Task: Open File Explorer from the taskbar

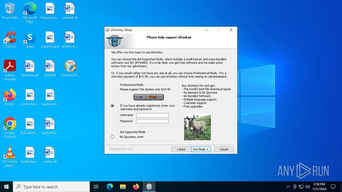Action: [123, 187]
